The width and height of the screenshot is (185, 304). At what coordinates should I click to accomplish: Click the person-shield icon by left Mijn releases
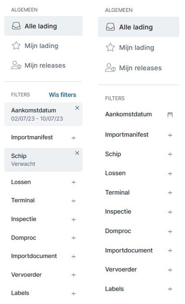tap(16, 65)
